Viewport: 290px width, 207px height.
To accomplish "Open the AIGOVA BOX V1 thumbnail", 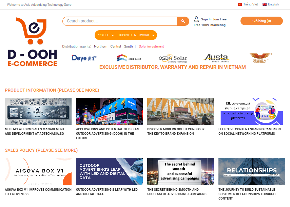I will [38, 171].
